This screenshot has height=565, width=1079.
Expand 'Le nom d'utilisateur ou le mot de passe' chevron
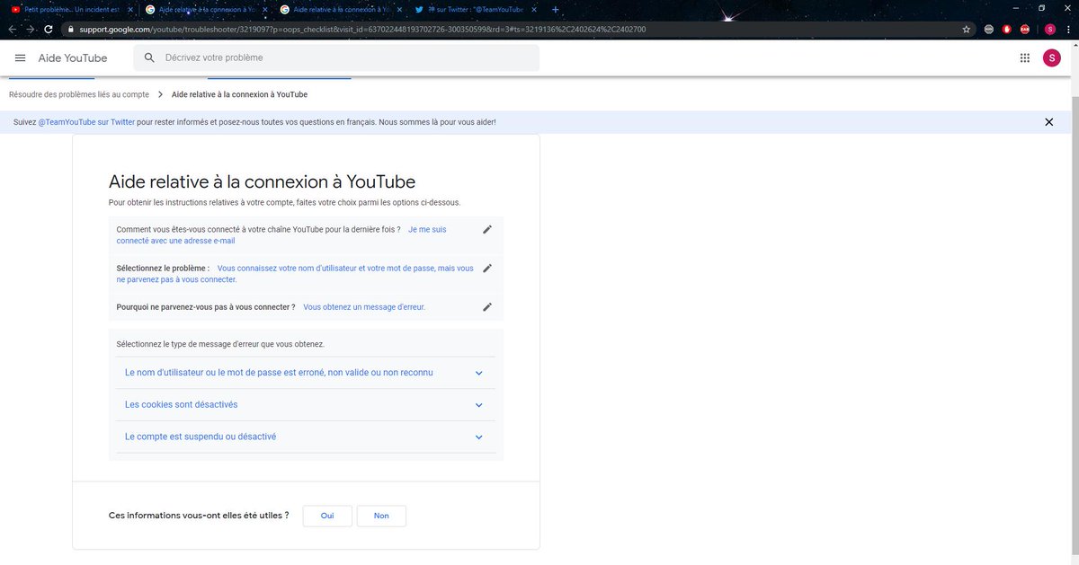[478, 373]
